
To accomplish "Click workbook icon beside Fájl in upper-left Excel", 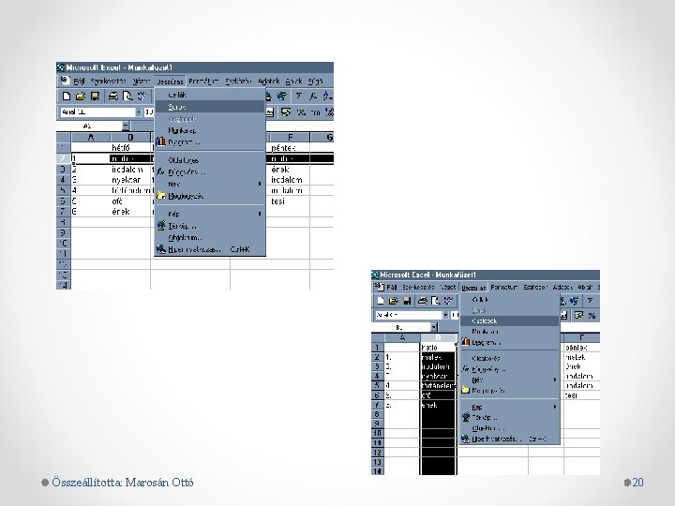I will tap(65, 81).
